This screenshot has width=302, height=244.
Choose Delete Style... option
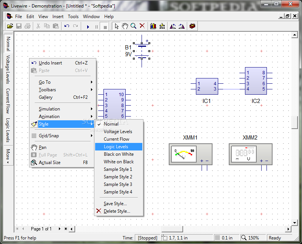pos(119,211)
